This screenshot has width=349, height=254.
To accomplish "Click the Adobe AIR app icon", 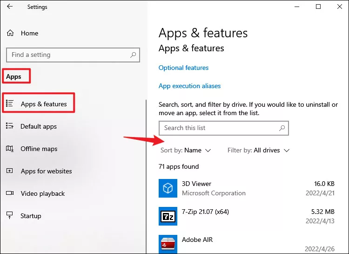I will 168,244.
